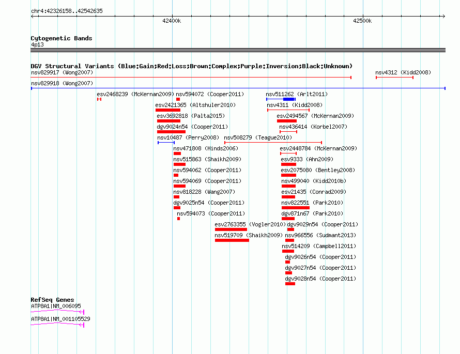The image size is (460, 354).
Task: Open esv2763355 (Vogler2010) variant
Action: point(250,224)
